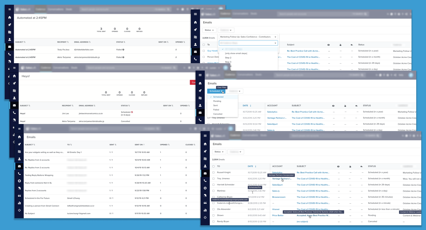
Task: Open the Status filter dropdown
Action: point(219,151)
